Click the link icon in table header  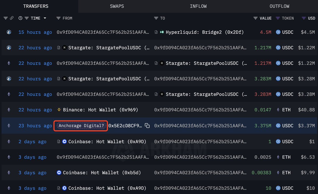12,18
